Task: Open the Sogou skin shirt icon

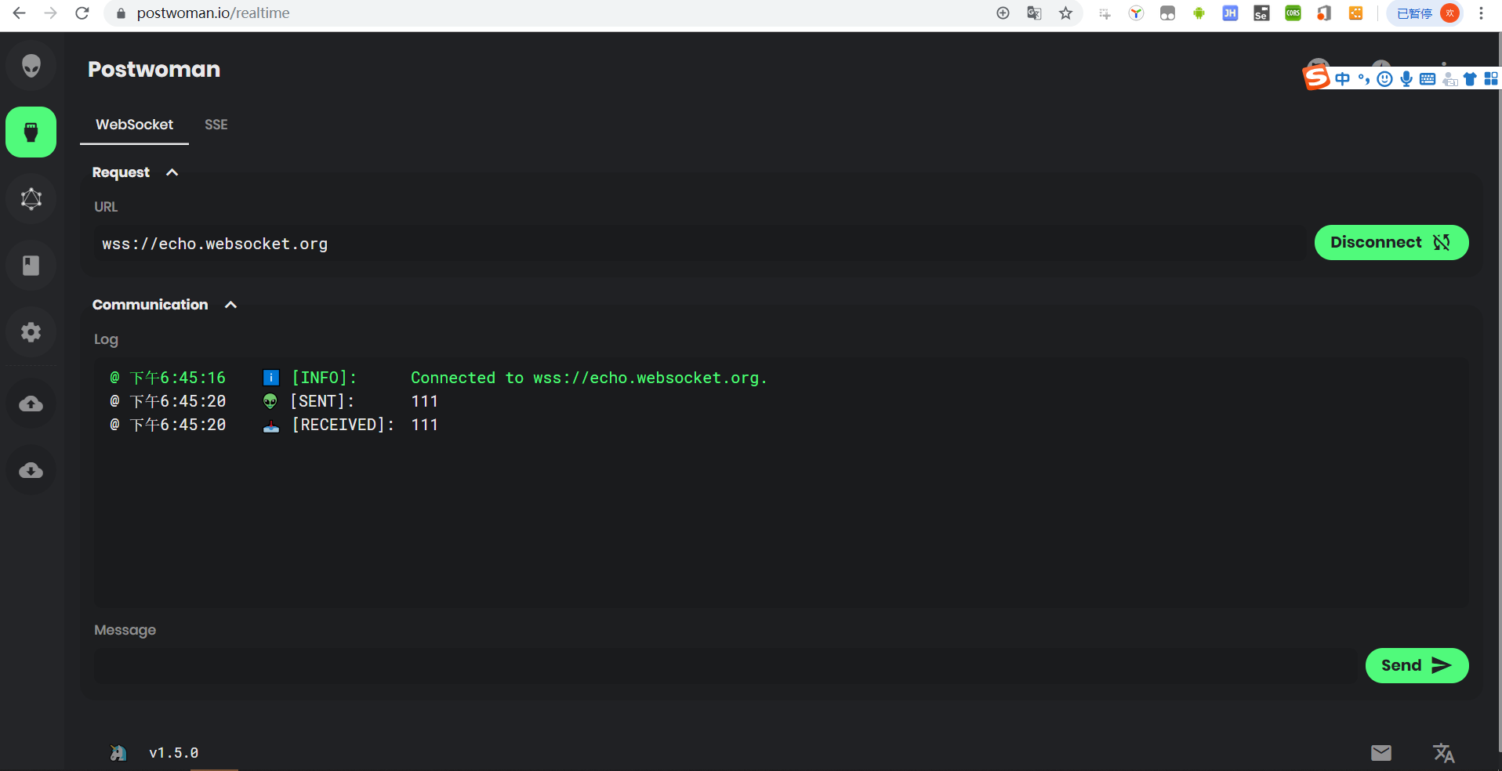Action: 1470,79
